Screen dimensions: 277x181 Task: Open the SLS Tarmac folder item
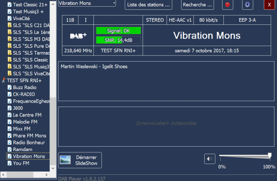29,53
